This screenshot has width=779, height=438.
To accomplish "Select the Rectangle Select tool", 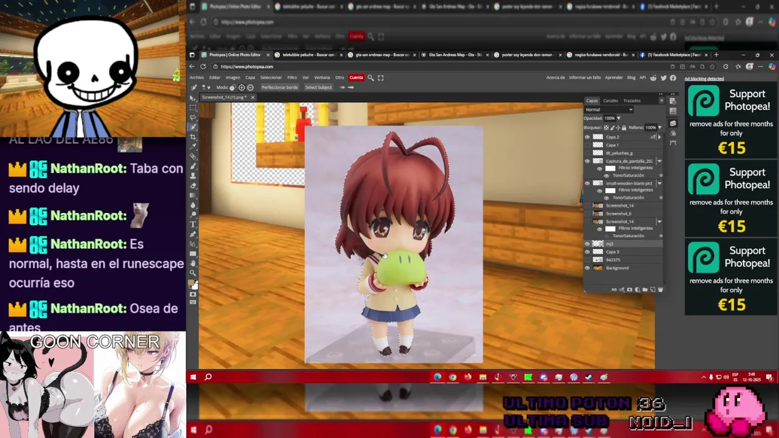I will [x=193, y=108].
